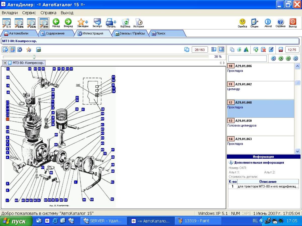The width and height of the screenshot is (302, 226).
Task: Open Справка help from toolbar
Action: (x=280, y=23)
